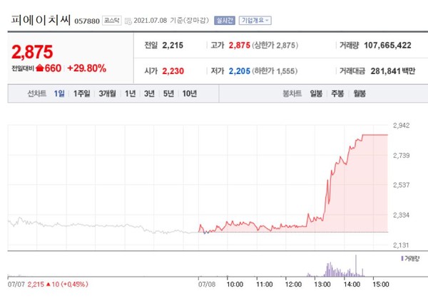Switch to the 5년 chart period
This screenshot has height=298, width=428.
coord(168,94)
